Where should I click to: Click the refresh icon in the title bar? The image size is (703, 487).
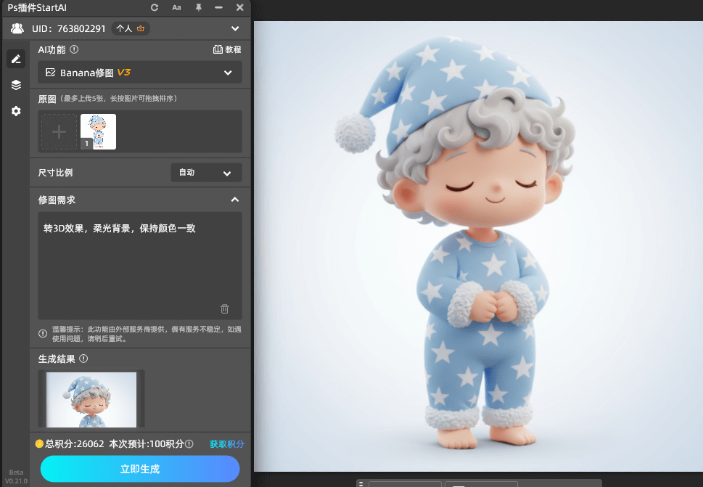point(154,7)
